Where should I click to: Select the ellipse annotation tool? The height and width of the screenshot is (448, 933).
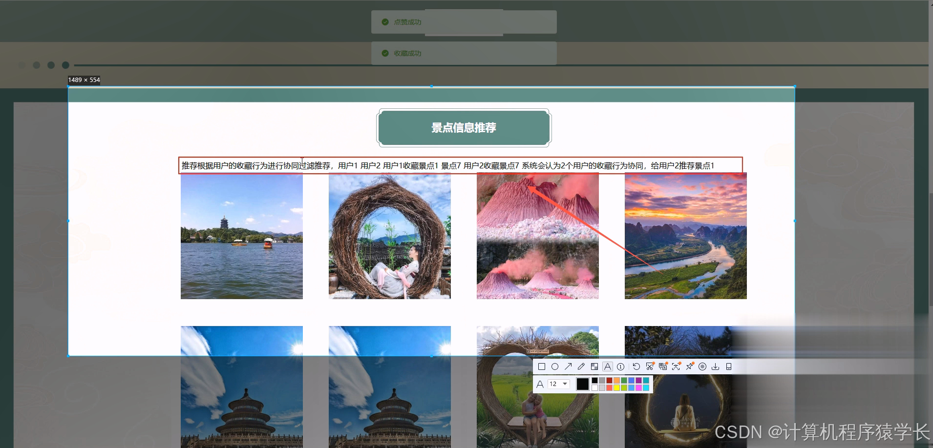(555, 367)
